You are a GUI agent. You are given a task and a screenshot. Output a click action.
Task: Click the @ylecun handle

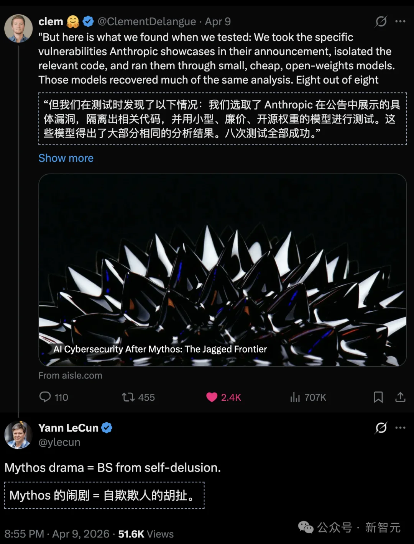click(59, 442)
